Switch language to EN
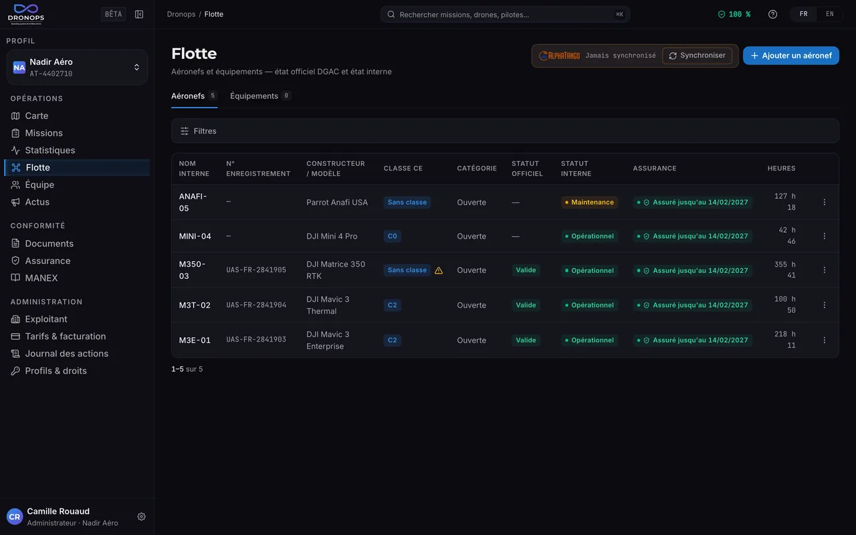Image resolution: width=856 pixels, height=535 pixels. click(830, 14)
